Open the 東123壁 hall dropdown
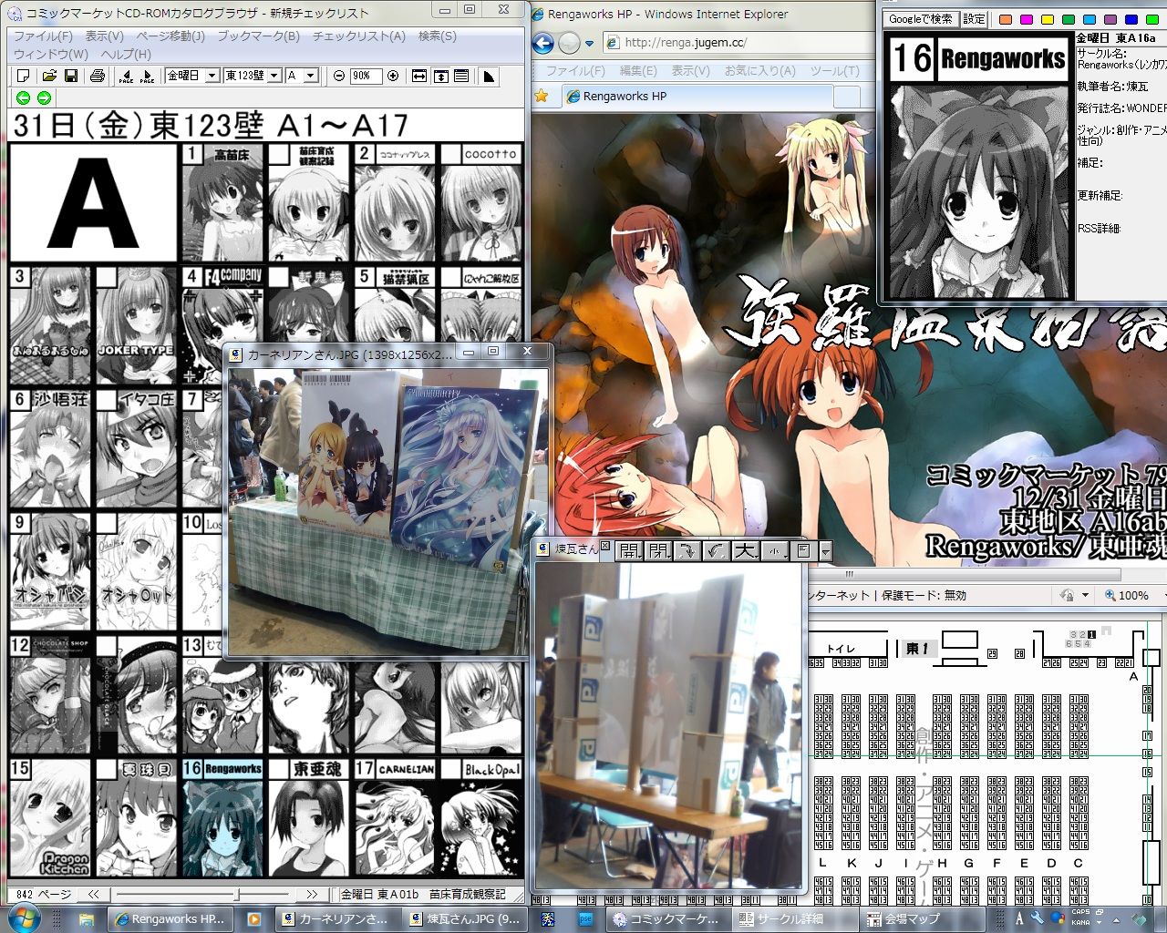1167x933 pixels. (274, 76)
